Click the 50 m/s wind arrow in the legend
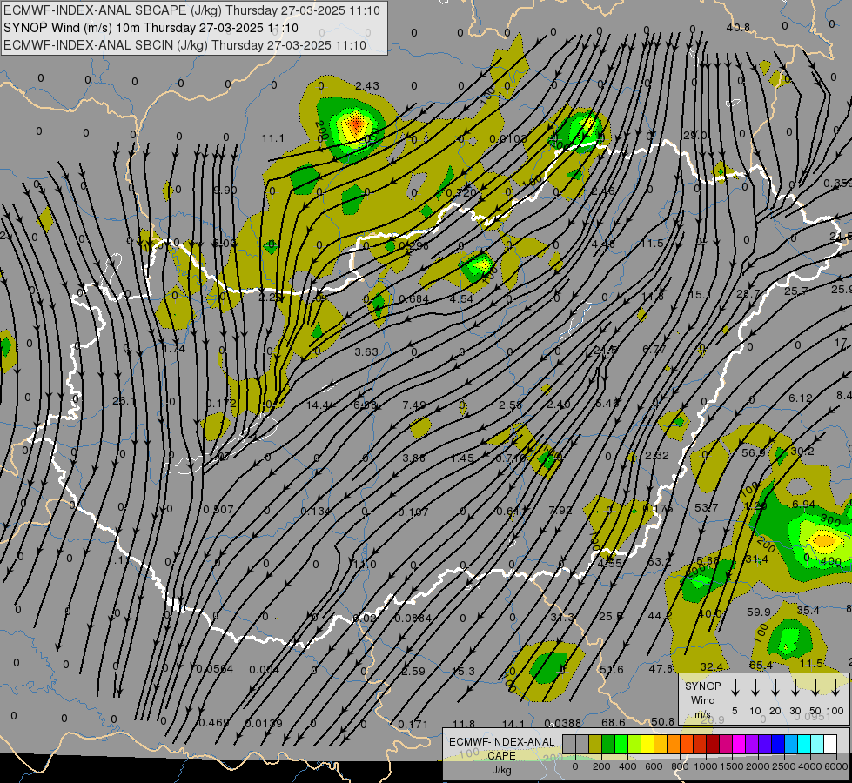The width and height of the screenshot is (852, 783). click(815, 688)
